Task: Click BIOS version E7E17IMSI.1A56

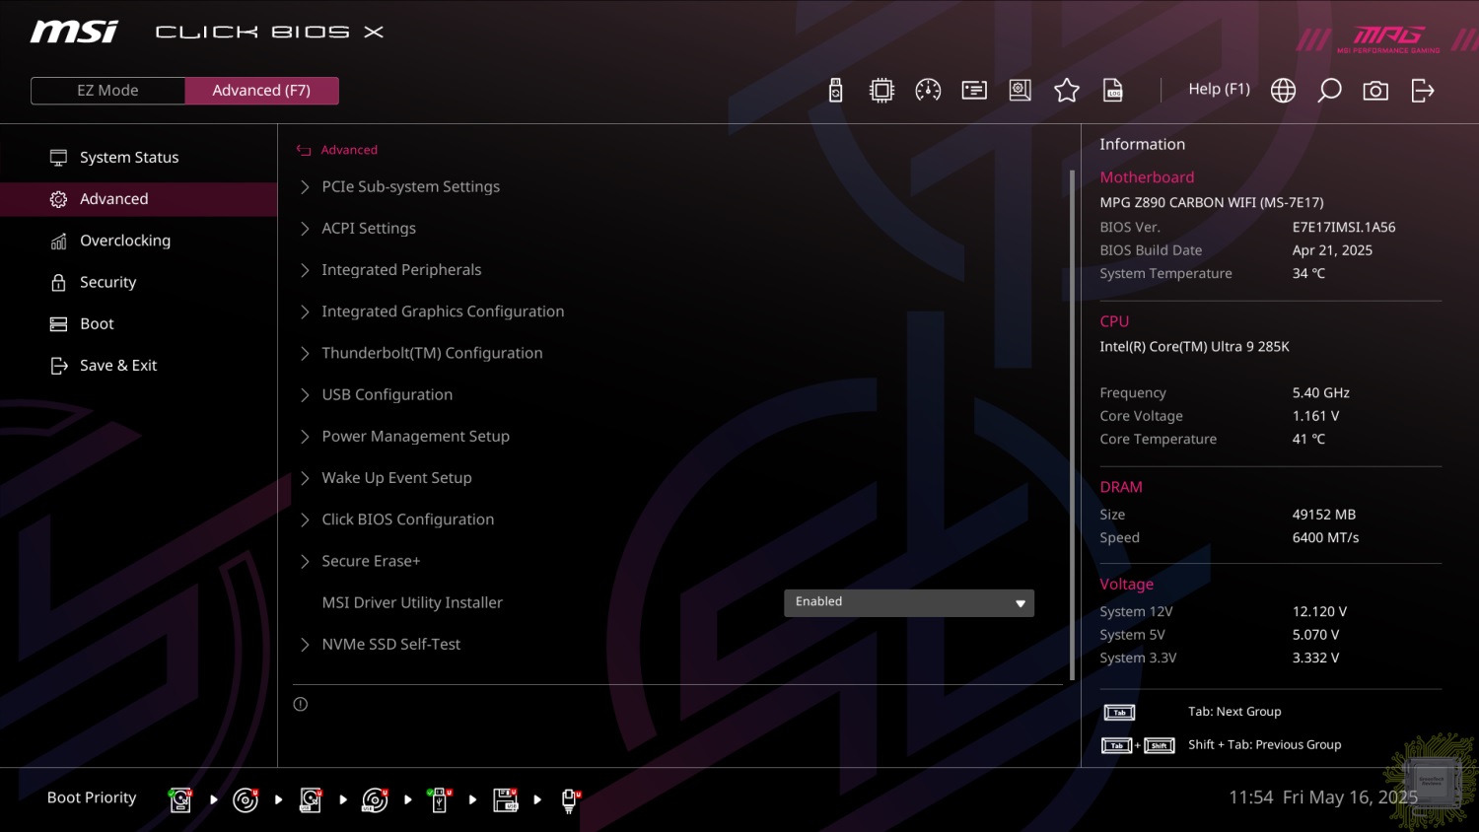Action: click(1344, 227)
